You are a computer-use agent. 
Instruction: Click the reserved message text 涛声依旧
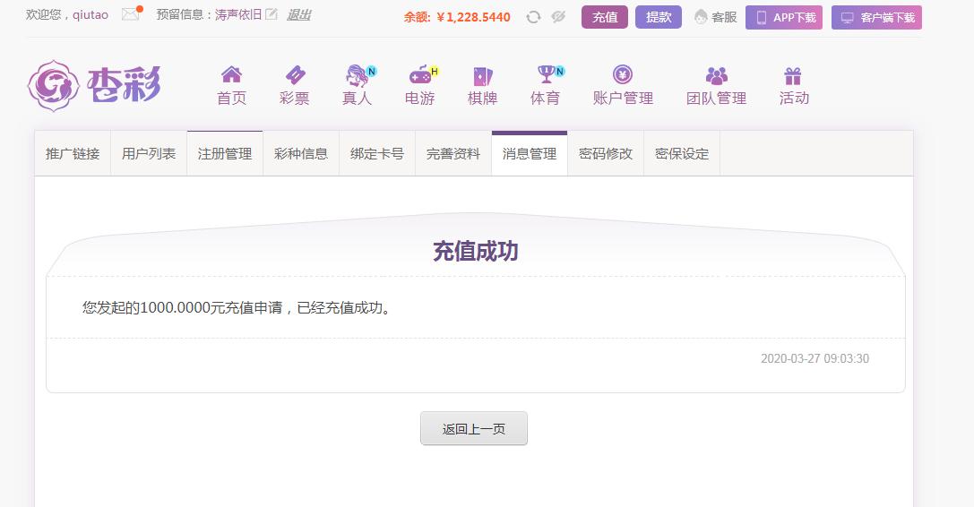pos(238,14)
